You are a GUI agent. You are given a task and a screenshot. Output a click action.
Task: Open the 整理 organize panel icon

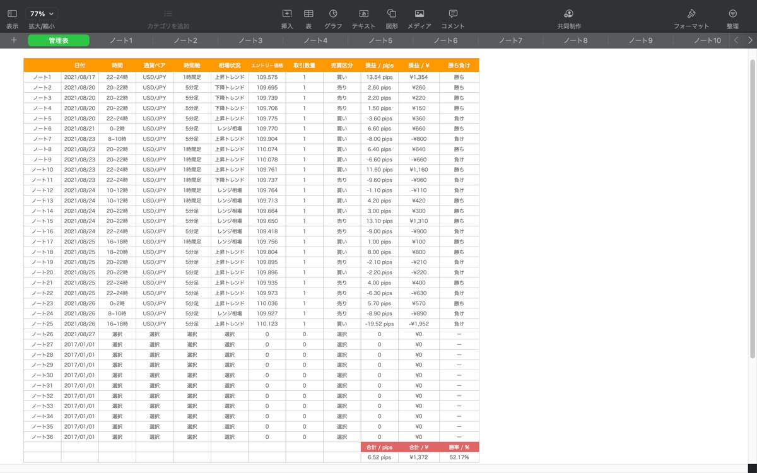point(732,13)
